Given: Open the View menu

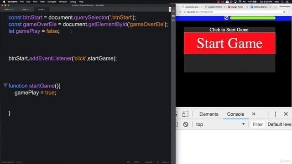Looking at the screenshot, I should (x=42, y=2).
